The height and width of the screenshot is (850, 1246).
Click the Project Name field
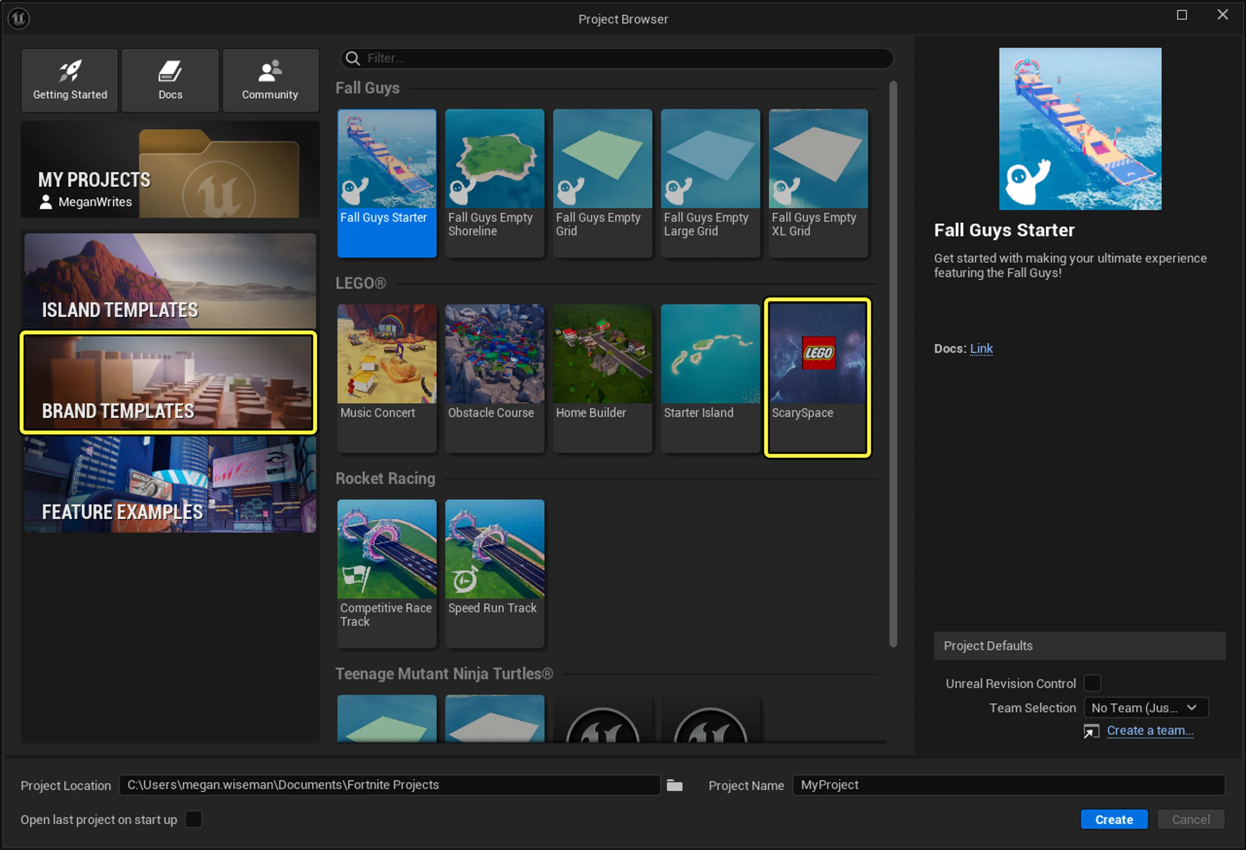[x=1008, y=785]
